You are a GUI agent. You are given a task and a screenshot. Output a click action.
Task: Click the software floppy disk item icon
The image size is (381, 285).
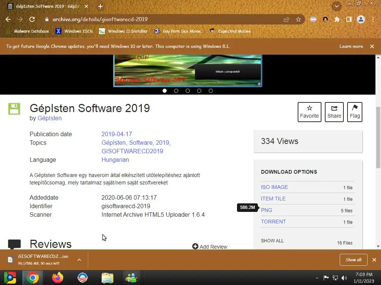[15, 109]
